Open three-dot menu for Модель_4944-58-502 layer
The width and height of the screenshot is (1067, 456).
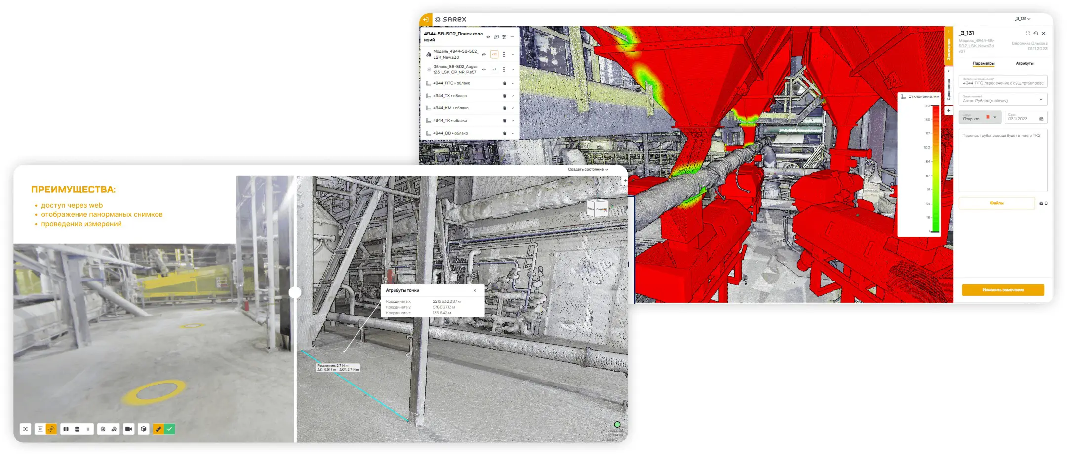[x=504, y=54]
